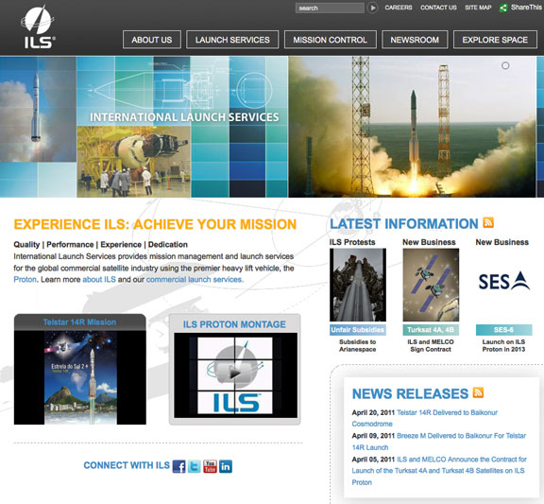
Task: Follow the commercial launch services link
Action: 195,279
